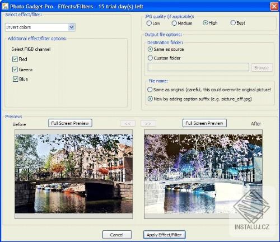This screenshot has width=280, height=242.
Task: Click the Before preview thumbnail
Action: 74,174
